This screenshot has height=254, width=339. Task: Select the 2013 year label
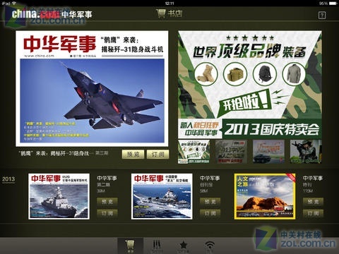(8, 179)
